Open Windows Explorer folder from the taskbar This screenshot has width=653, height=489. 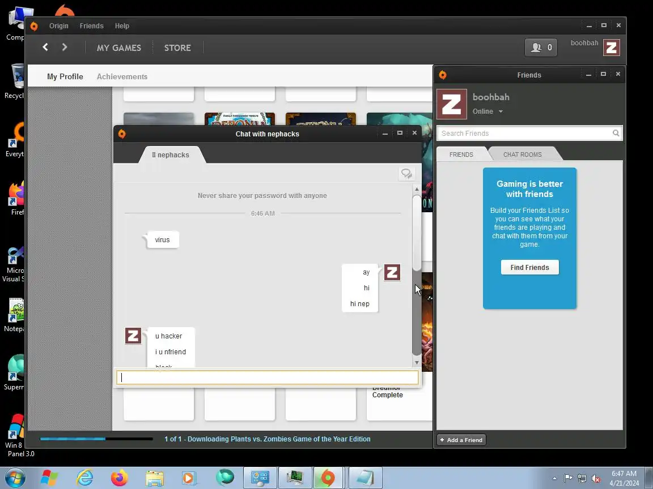[x=155, y=478]
